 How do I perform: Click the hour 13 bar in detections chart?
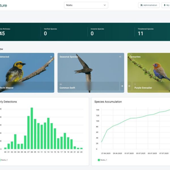pos(48,133)
